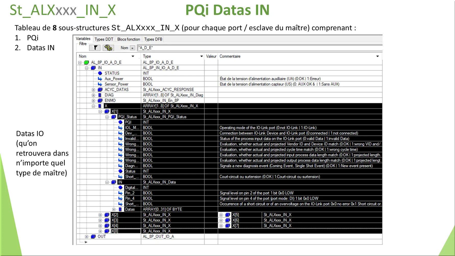Expand the OUT structure node
Screen dimensions: 455x256
[x=87, y=237]
